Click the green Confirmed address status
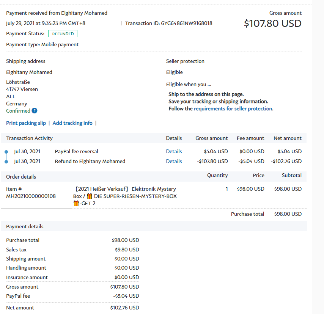This screenshot has width=324, height=314. click(18, 111)
